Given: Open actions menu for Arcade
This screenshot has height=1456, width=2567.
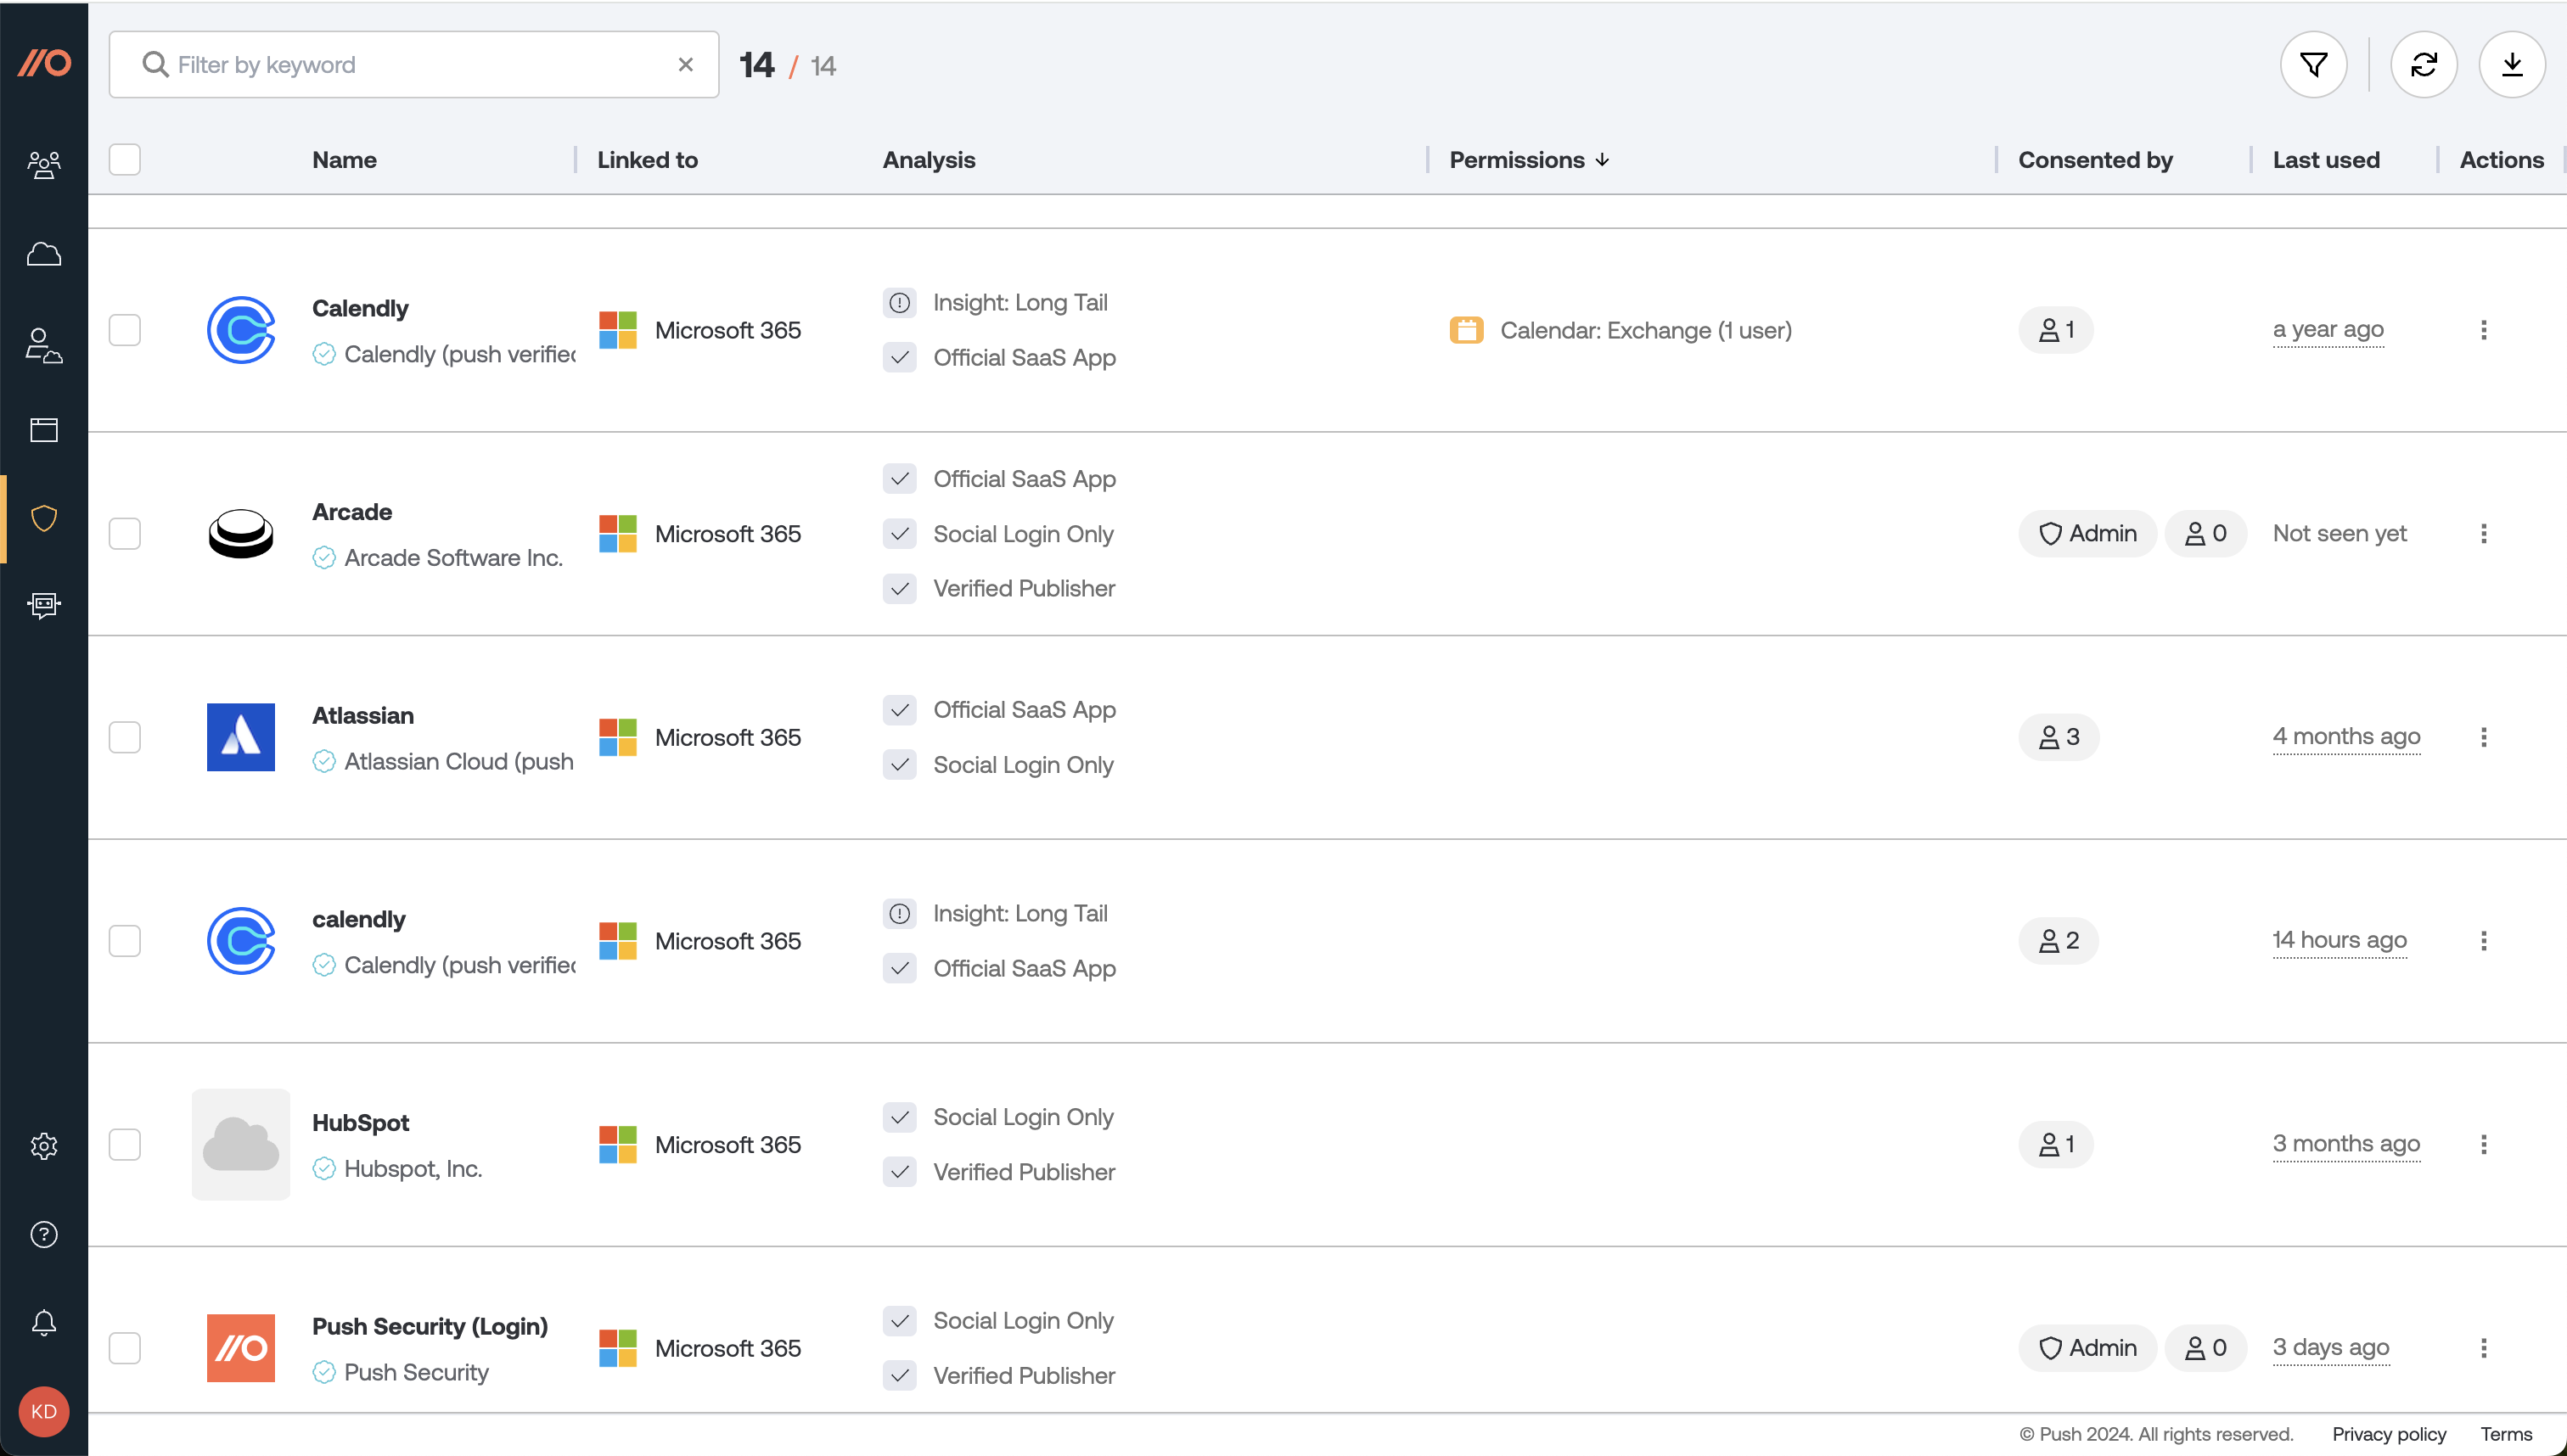Looking at the screenshot, I should (2483, 534).
